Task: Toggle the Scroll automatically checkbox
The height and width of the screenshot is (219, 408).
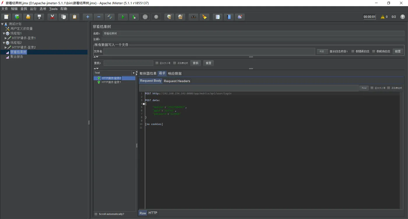Action: tap(96, 214)
